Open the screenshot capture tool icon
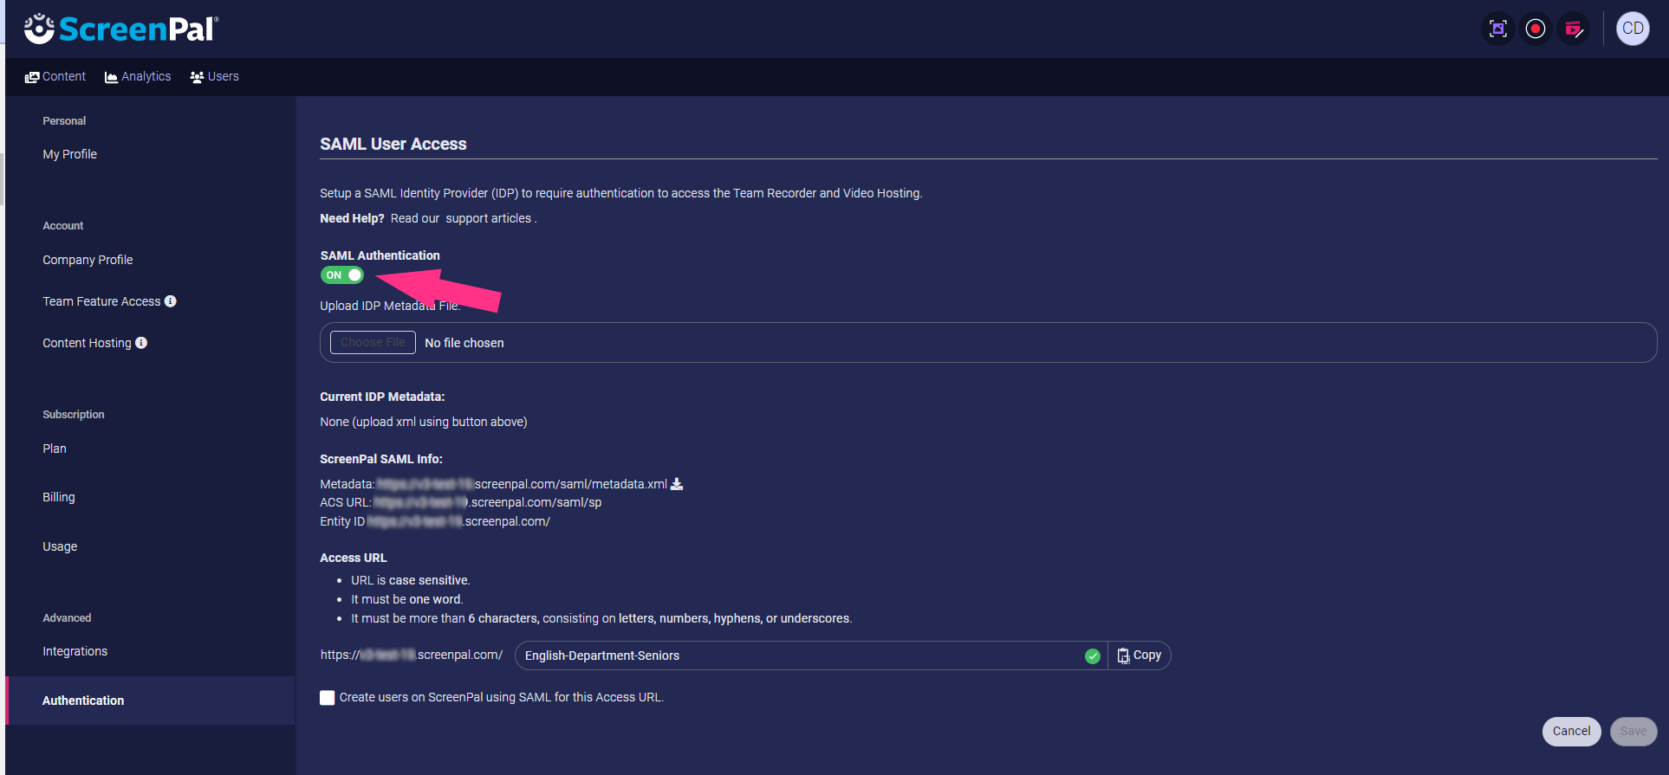This screenshot has height=775, width=1669. (1497, 29)
